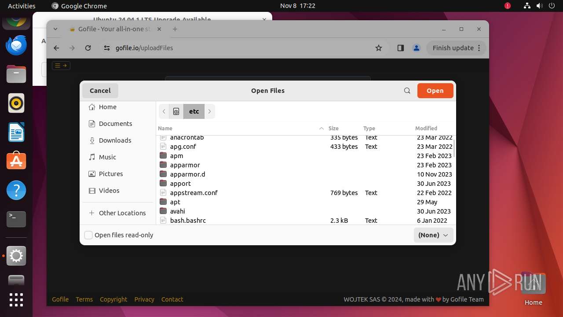
Task: Open Files manager from the dock
Action: tap(16, 74)
